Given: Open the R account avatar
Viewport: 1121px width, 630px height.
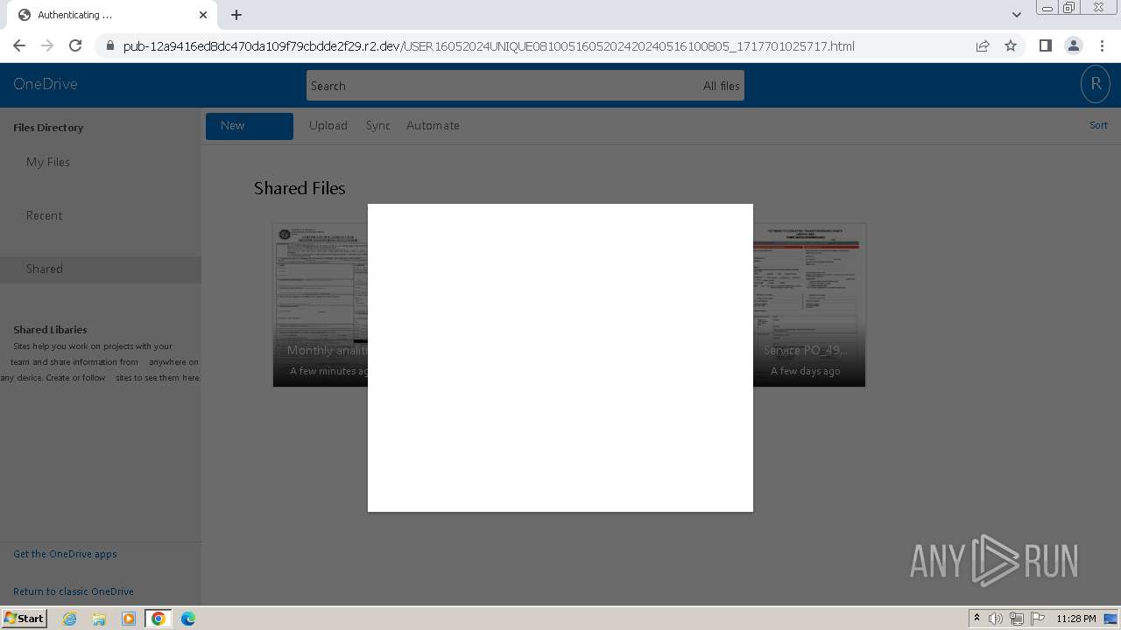Looking at the screenshot, I should click(x=1095, y=84).
